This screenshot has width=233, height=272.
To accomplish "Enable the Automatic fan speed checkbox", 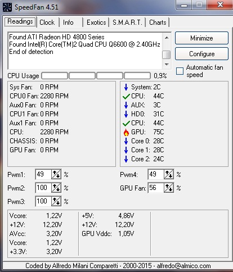I will (x=180, y=71).
